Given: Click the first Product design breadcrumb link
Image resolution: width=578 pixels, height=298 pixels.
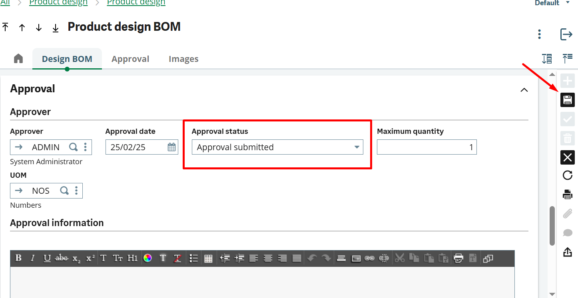Looking at the screenshot, I should click(58, 3).
